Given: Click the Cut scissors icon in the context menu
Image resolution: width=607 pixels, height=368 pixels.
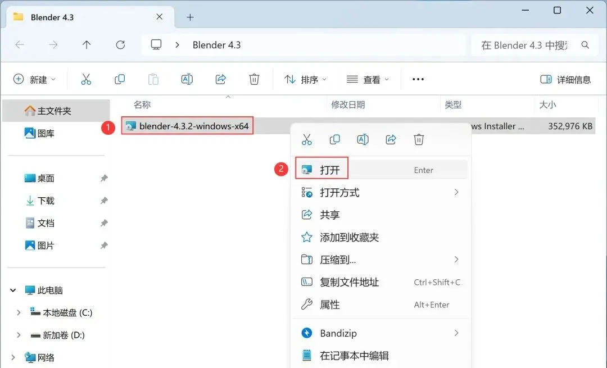Looking at the screenshot, I should (307, 139).
